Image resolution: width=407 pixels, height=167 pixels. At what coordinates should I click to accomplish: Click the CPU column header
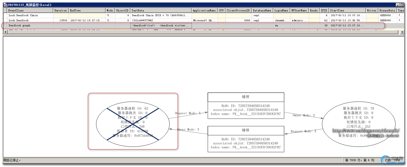[222, 10]
